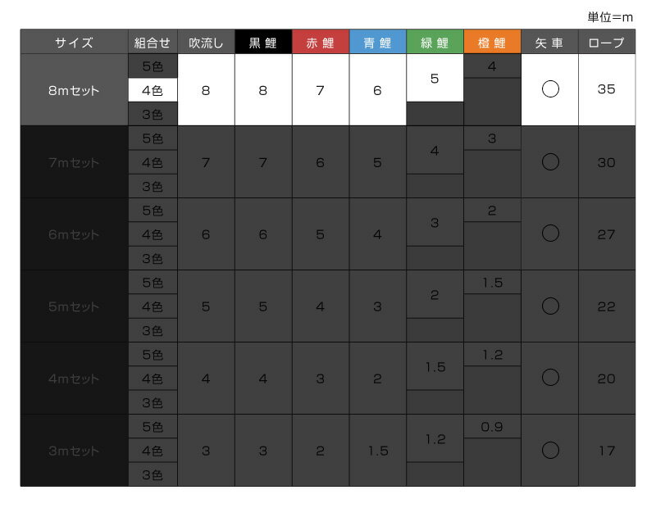Image resolution: width=656 pixels, height=508 pixels.
Task: Click the circle in the 8mセット row
Action: pos(550,90)
